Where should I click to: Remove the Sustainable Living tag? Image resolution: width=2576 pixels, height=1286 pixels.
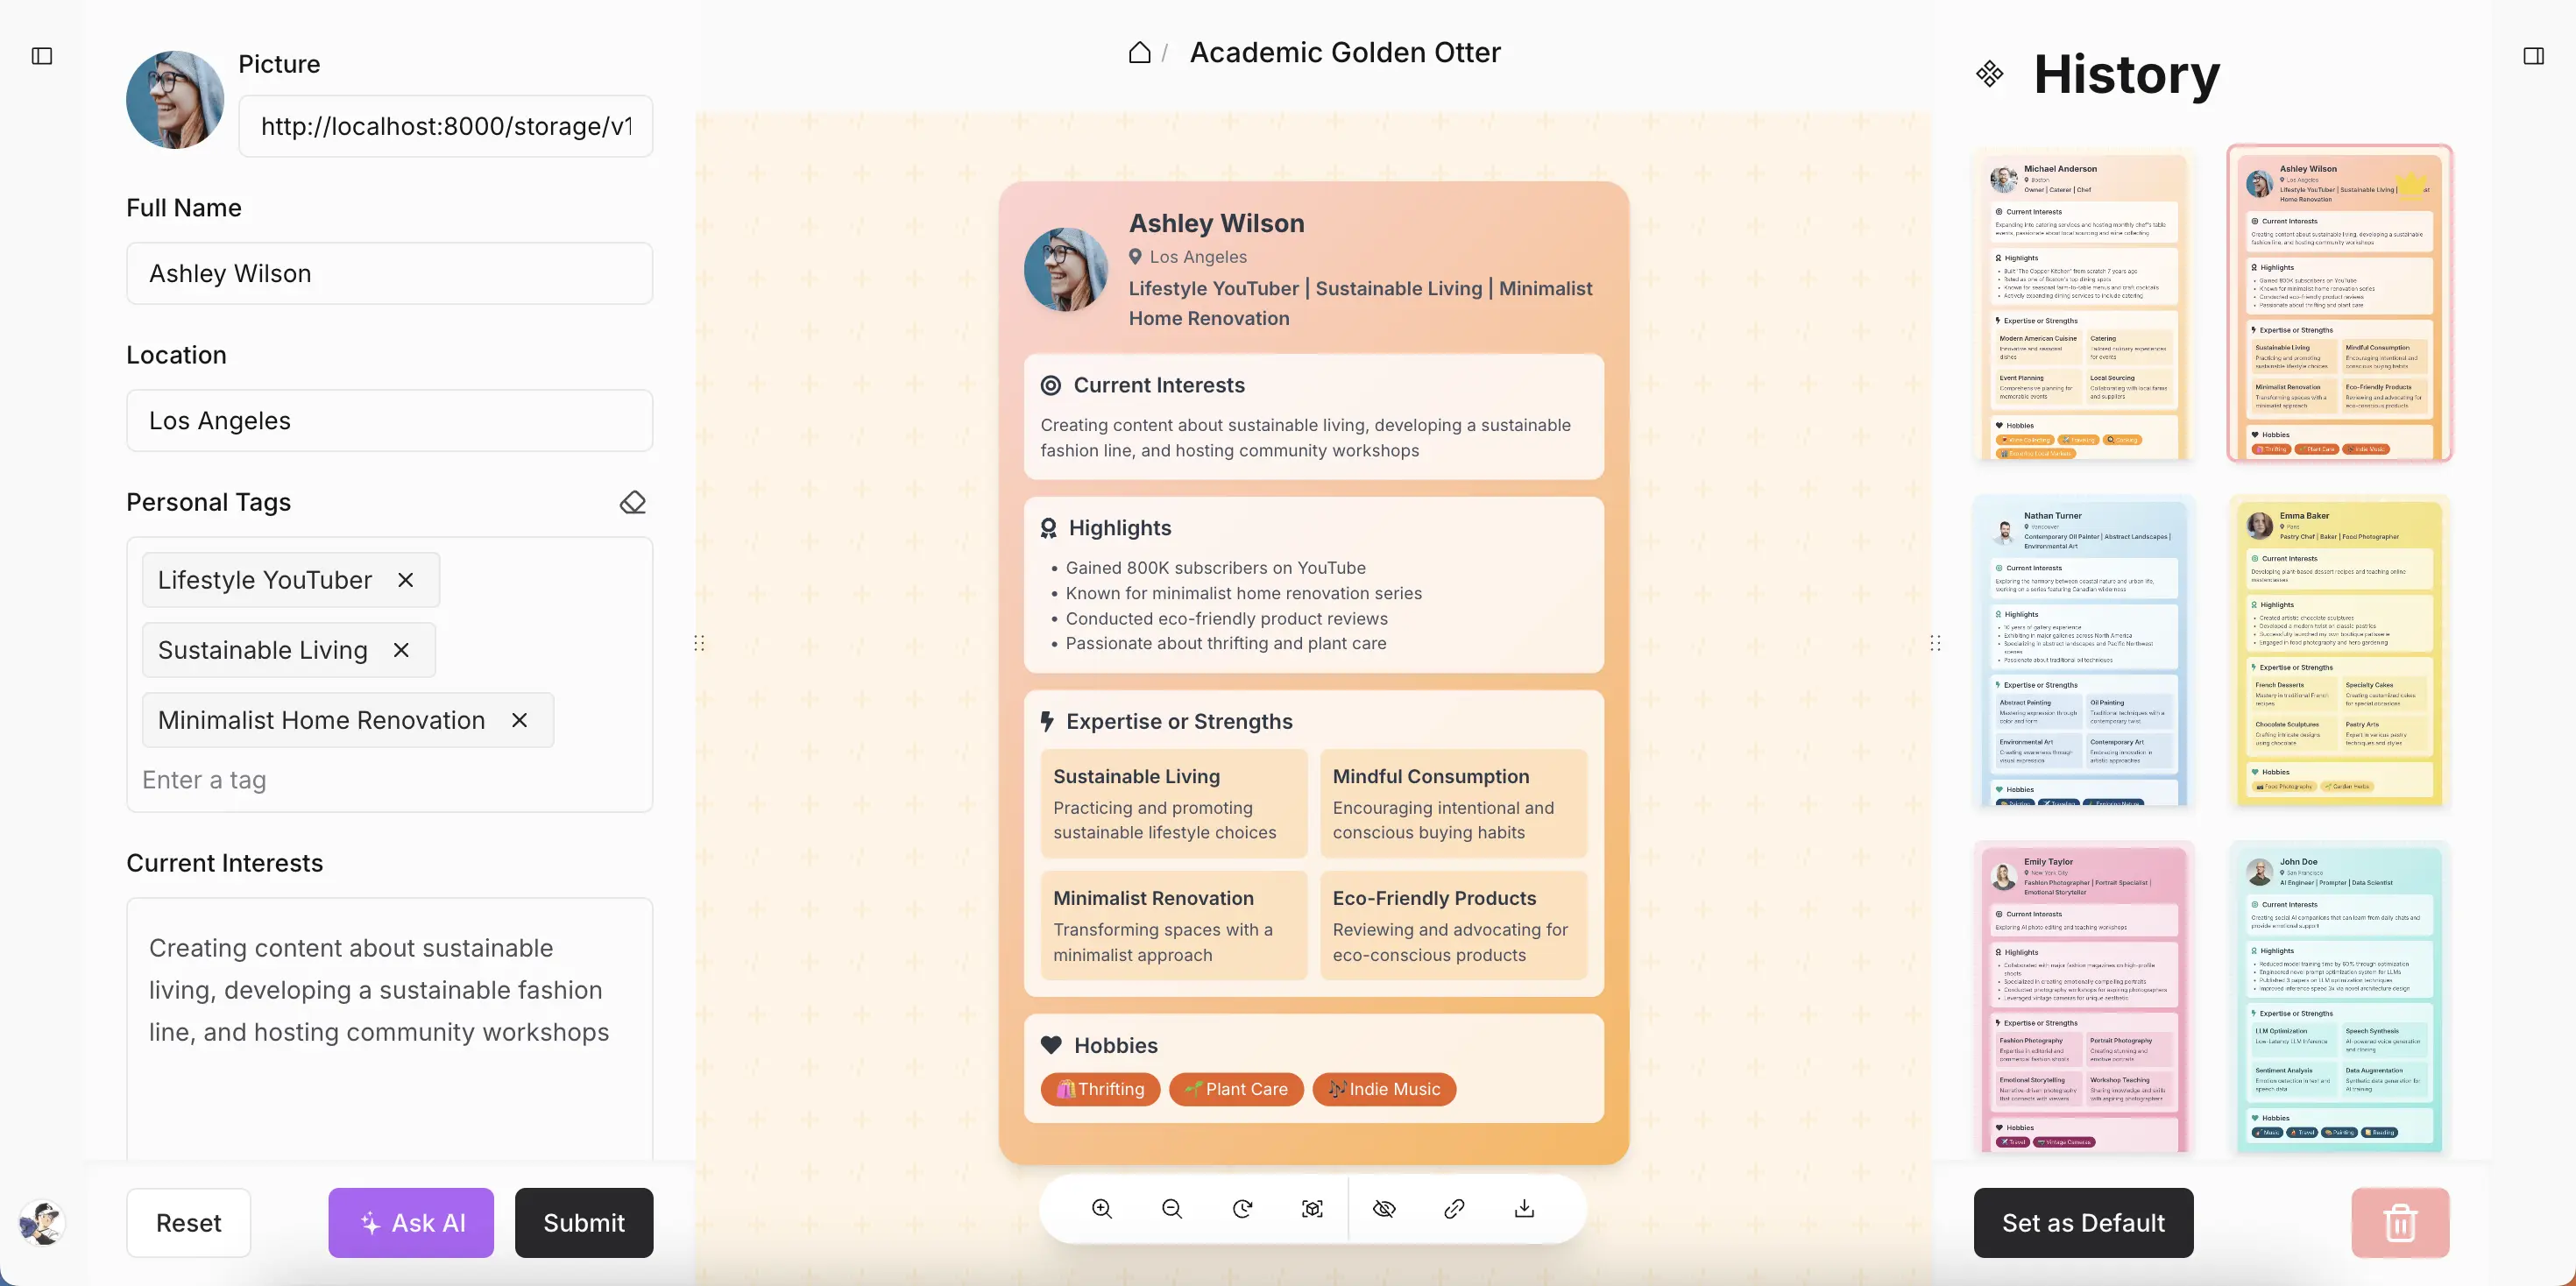400,650
